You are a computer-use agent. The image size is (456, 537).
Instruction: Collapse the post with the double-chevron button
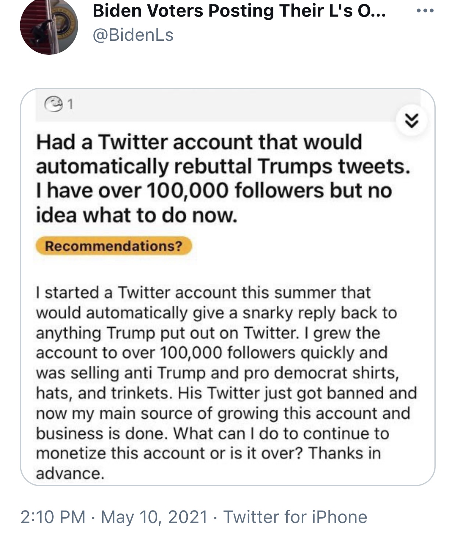coord(412,121)
